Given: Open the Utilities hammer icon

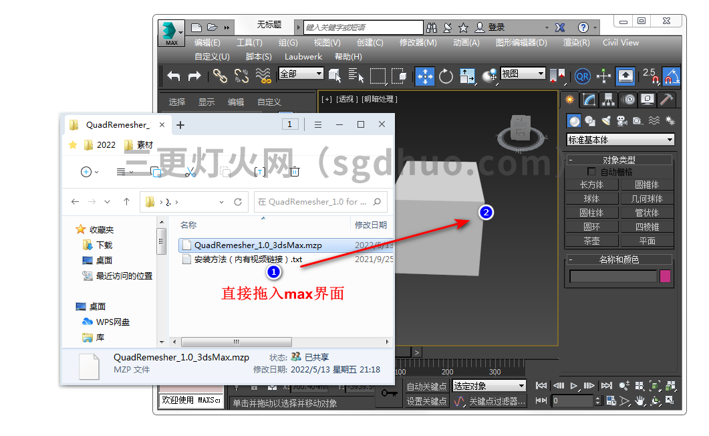Looking at the screenshot, I should click(666, 100).
